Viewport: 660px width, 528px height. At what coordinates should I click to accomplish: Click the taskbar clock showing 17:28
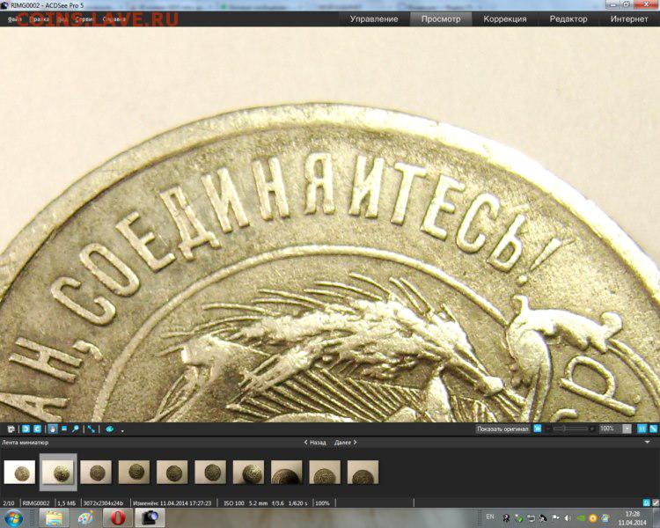coord(632,518)
